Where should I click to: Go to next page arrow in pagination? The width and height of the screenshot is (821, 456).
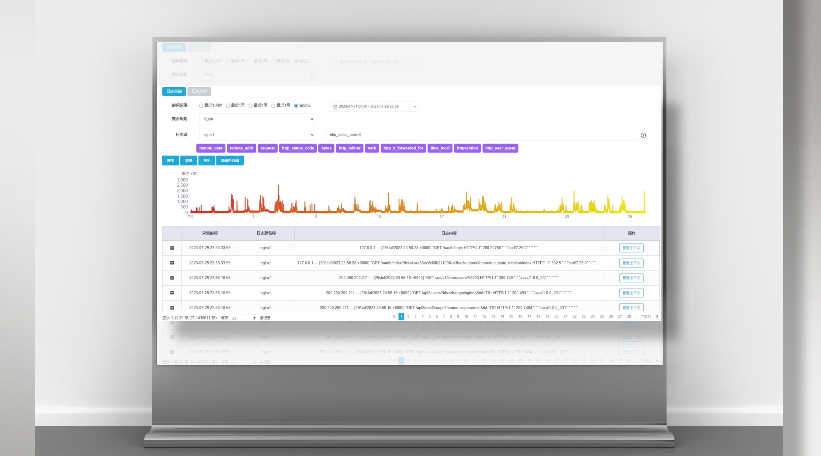pyautogui.click(x=657, y=316)
